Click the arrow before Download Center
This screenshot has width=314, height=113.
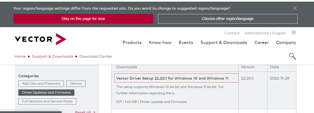pyautogui.click(x=76, y=57)
